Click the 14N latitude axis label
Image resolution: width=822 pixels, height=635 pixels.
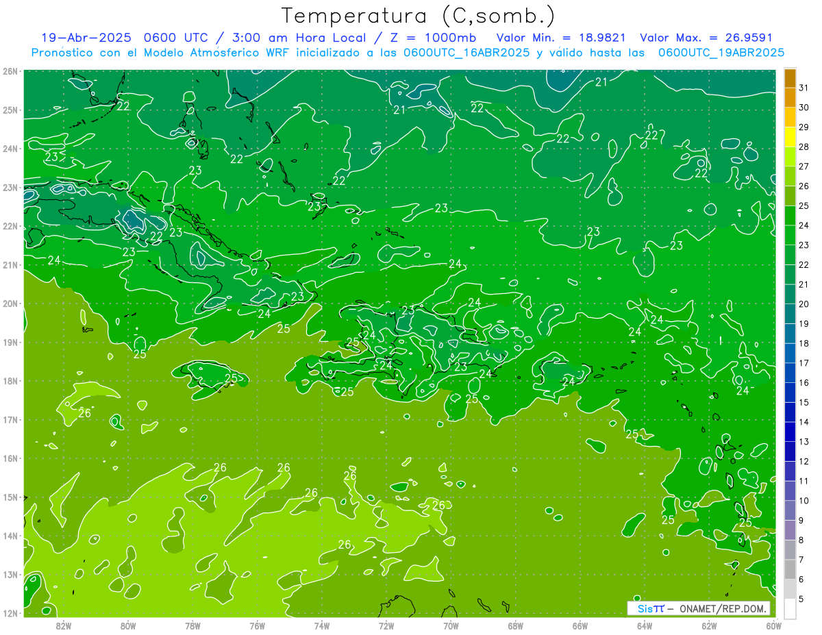10,536
